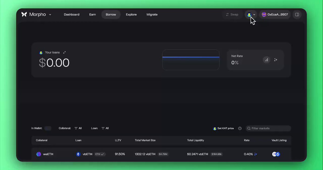Click the sparkle icon beside 0.40% rate
This screenshot has height=170, width=323.
point(256,154)
